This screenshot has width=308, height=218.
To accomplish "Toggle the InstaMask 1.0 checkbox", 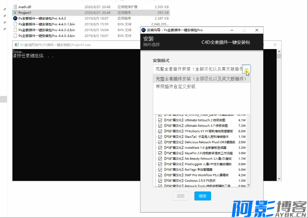I will 160,148.
